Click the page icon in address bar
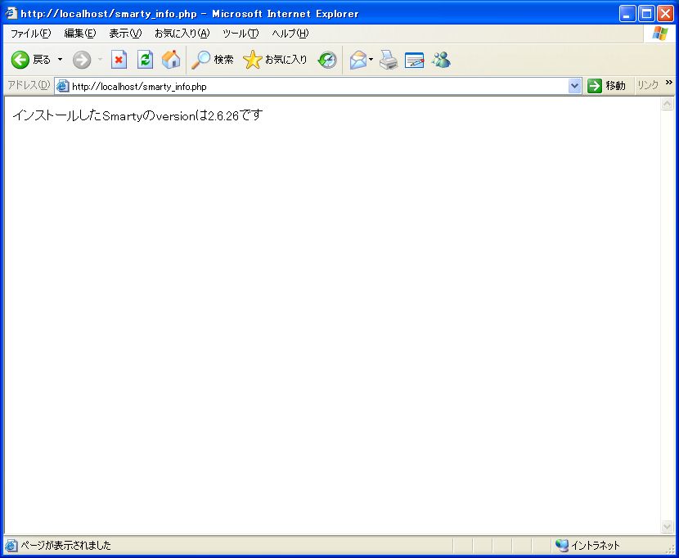 (x=63, y=86)
